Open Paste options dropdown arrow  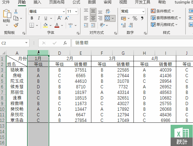(7, 25)
